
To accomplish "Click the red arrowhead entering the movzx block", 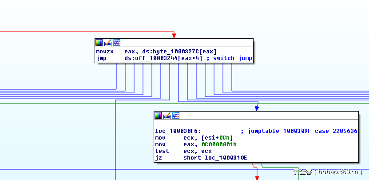I will pyautogui.click(x=174, y=36).
